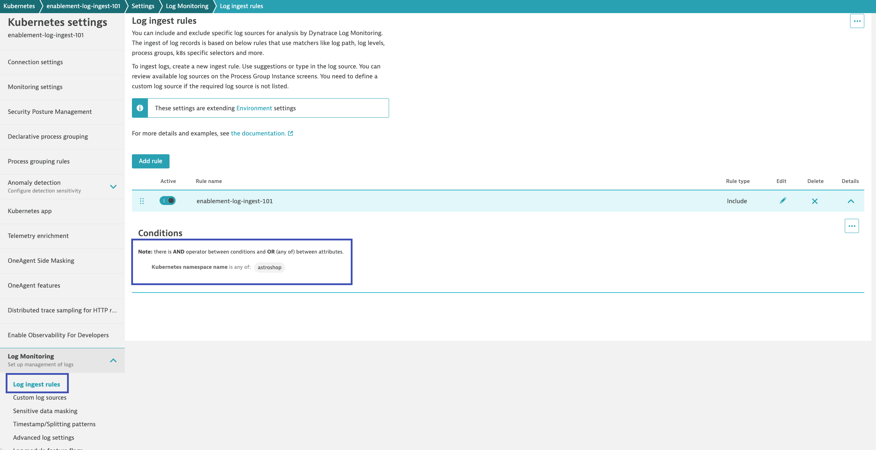The height and width of the screenshot is (450, 876).
Task: Open Distributed trace sampling for HTTP requests
Action: [x=62, y=310]
